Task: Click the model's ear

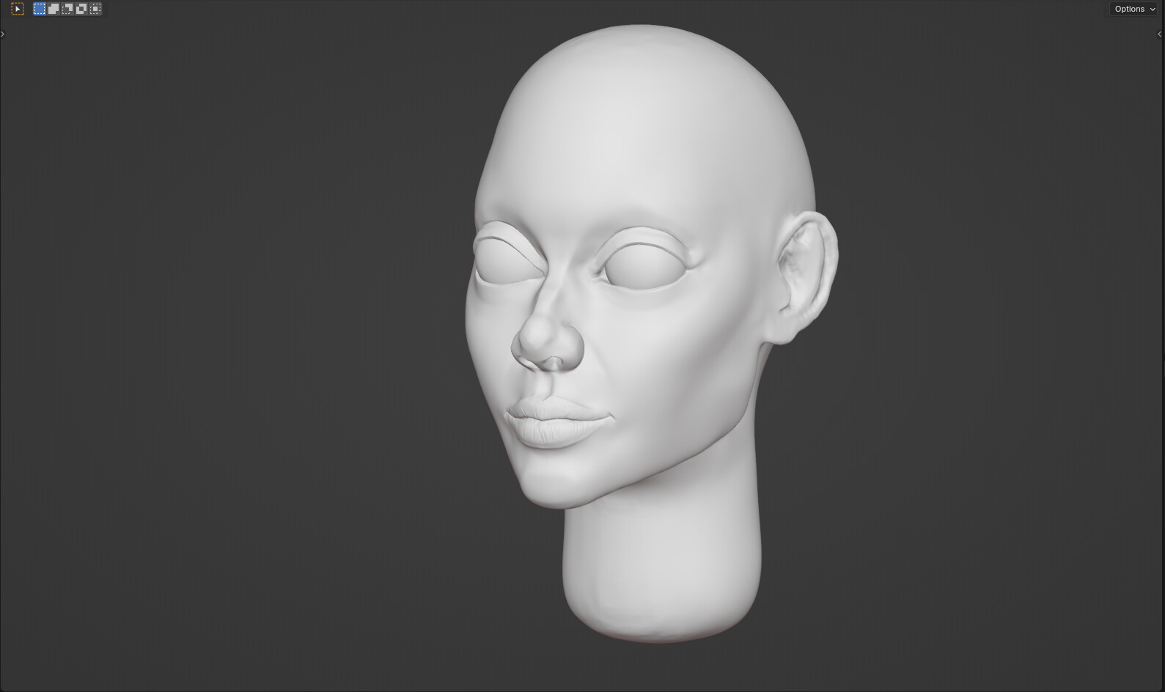Action: (806, 275)
